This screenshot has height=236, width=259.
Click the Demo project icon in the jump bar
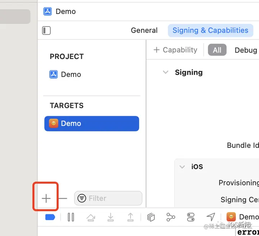pos(47,12)
